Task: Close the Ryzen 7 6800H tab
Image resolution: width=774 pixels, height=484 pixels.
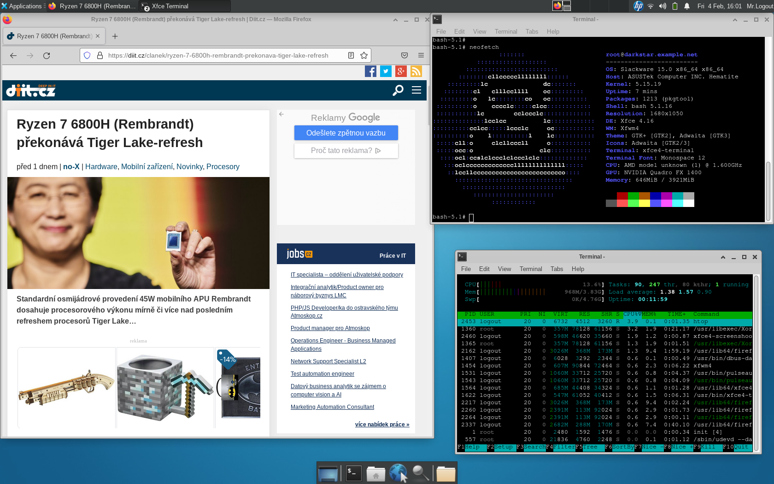Action: tap(98, 36)
